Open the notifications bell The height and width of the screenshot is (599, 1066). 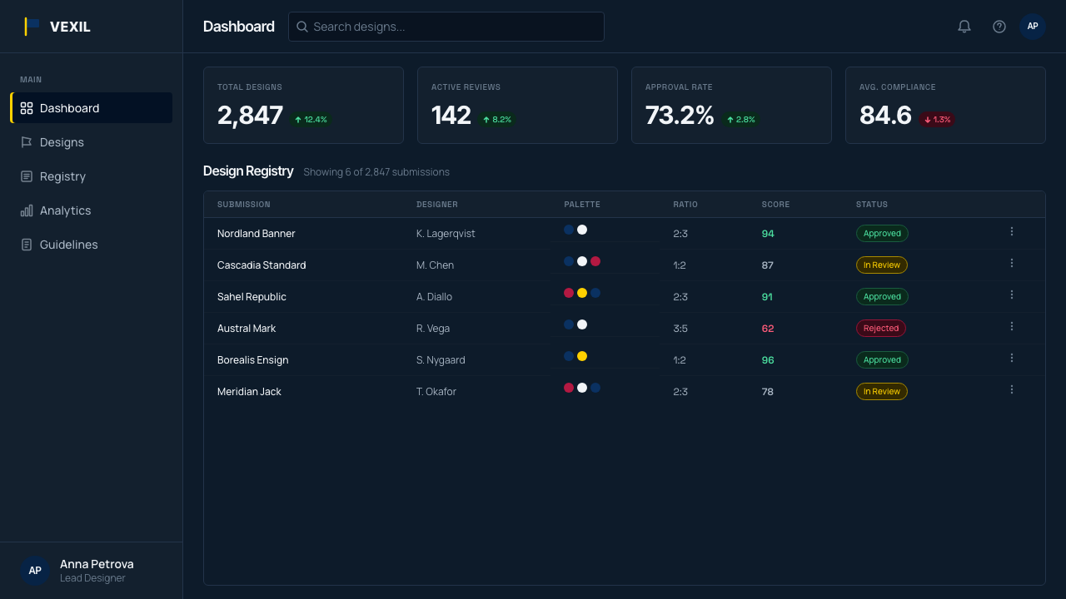[964, 27]
